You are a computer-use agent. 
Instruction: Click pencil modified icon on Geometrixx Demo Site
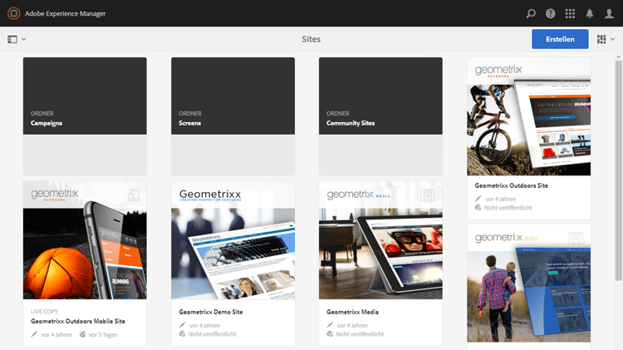pyautogui.click(x=182, y=325)
